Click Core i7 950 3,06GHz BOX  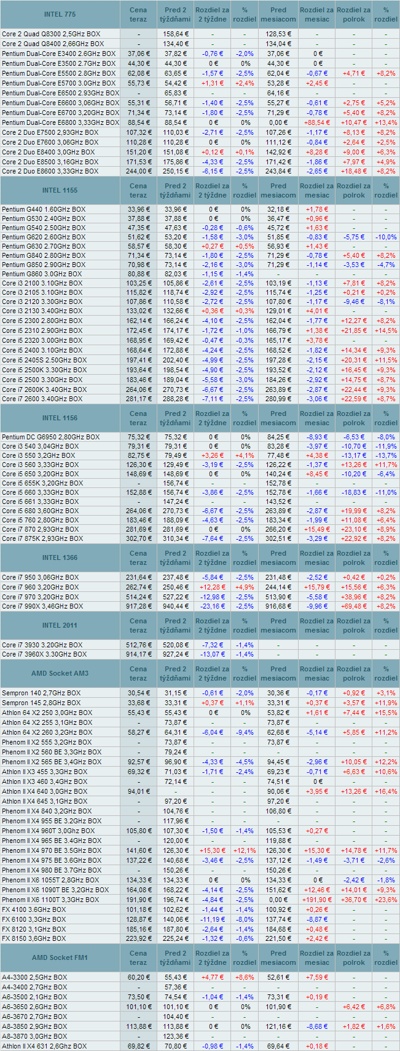click(x=41, y=577)
